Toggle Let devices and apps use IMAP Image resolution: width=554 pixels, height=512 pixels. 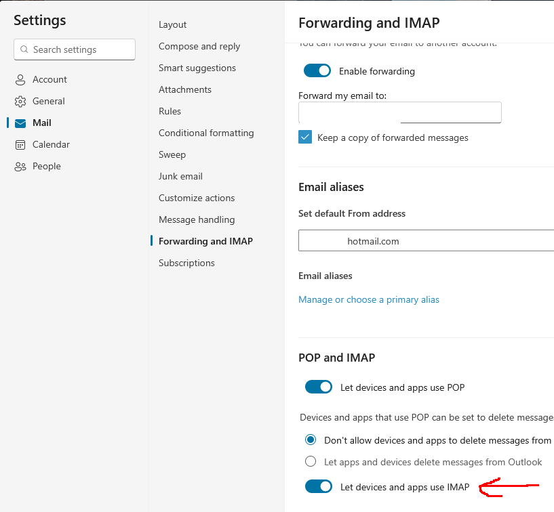pos(318,486)
